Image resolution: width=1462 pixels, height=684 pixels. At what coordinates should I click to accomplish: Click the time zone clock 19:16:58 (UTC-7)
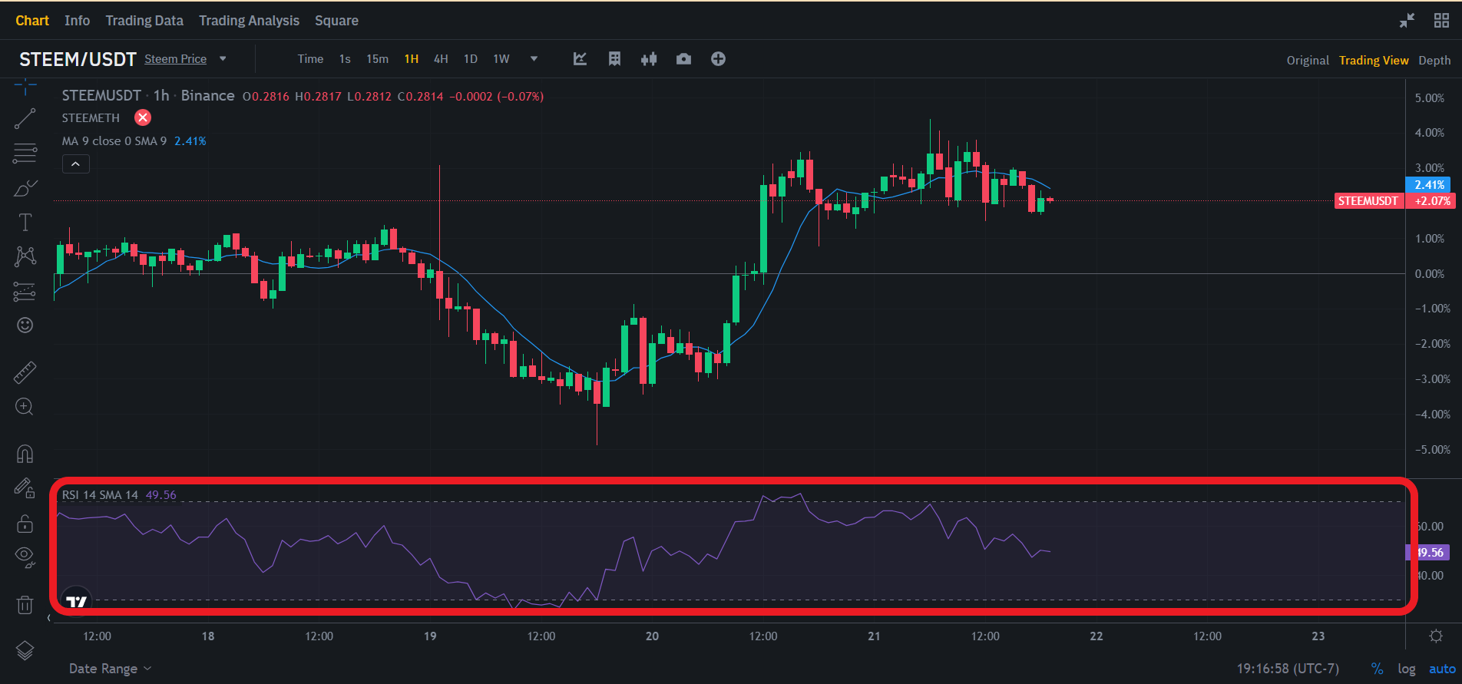pyautogui.click(x=1288, y=669)
